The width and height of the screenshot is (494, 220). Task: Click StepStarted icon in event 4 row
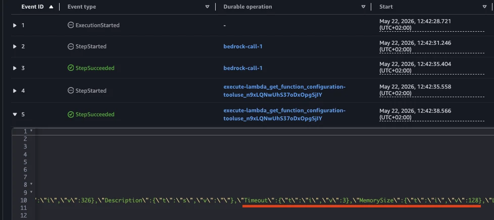click(71, 91)
